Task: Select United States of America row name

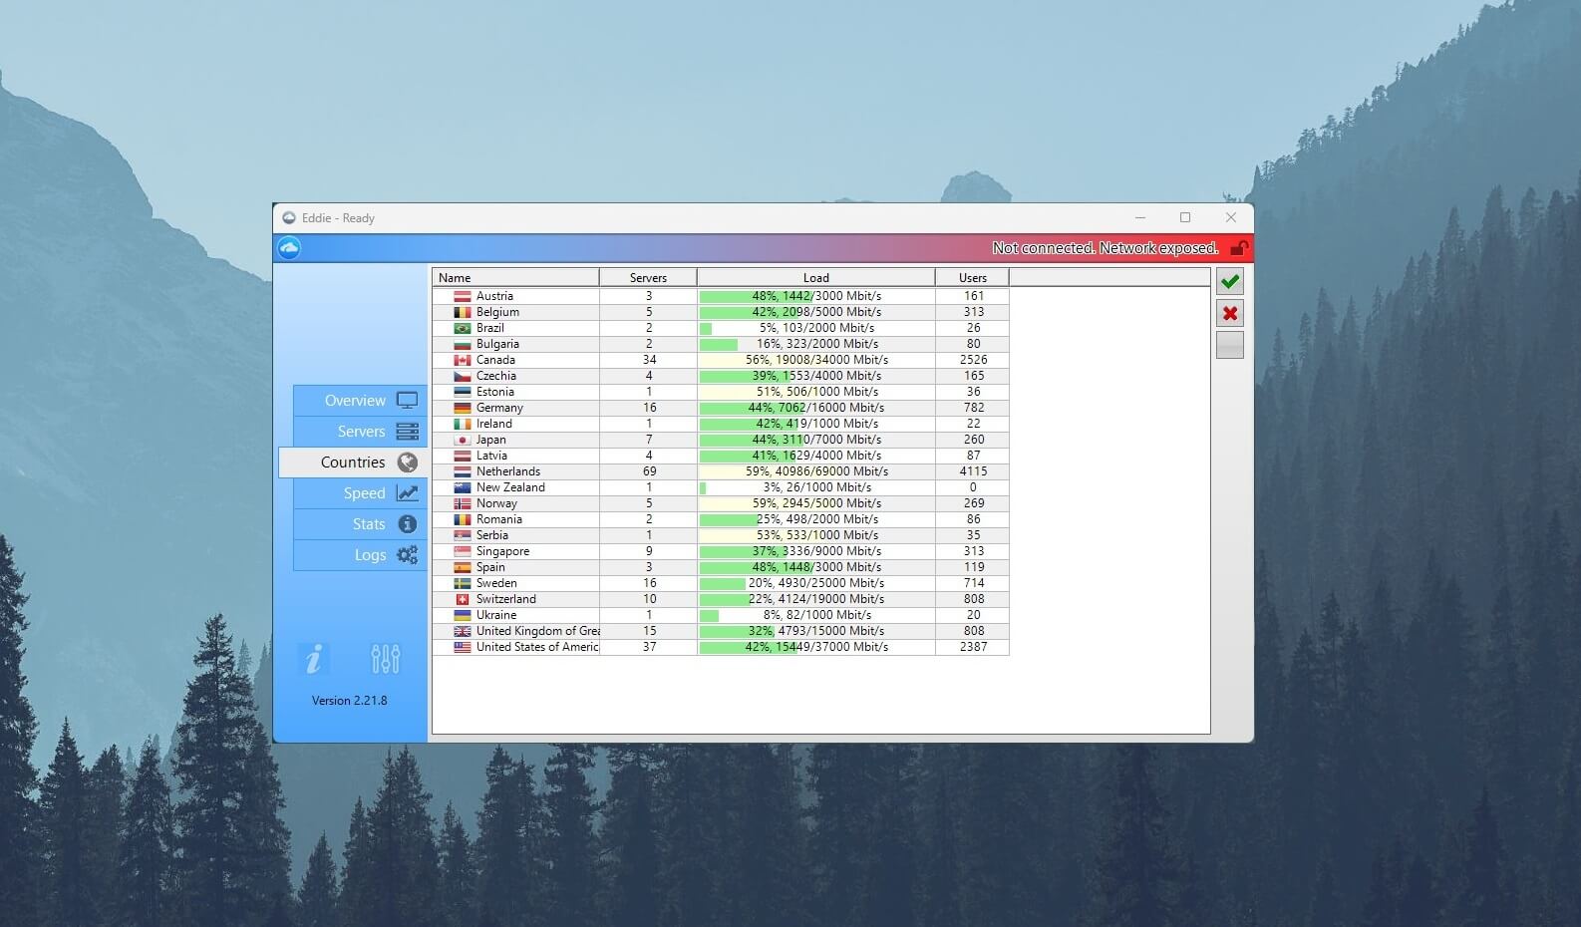Action: click(538, 647)
